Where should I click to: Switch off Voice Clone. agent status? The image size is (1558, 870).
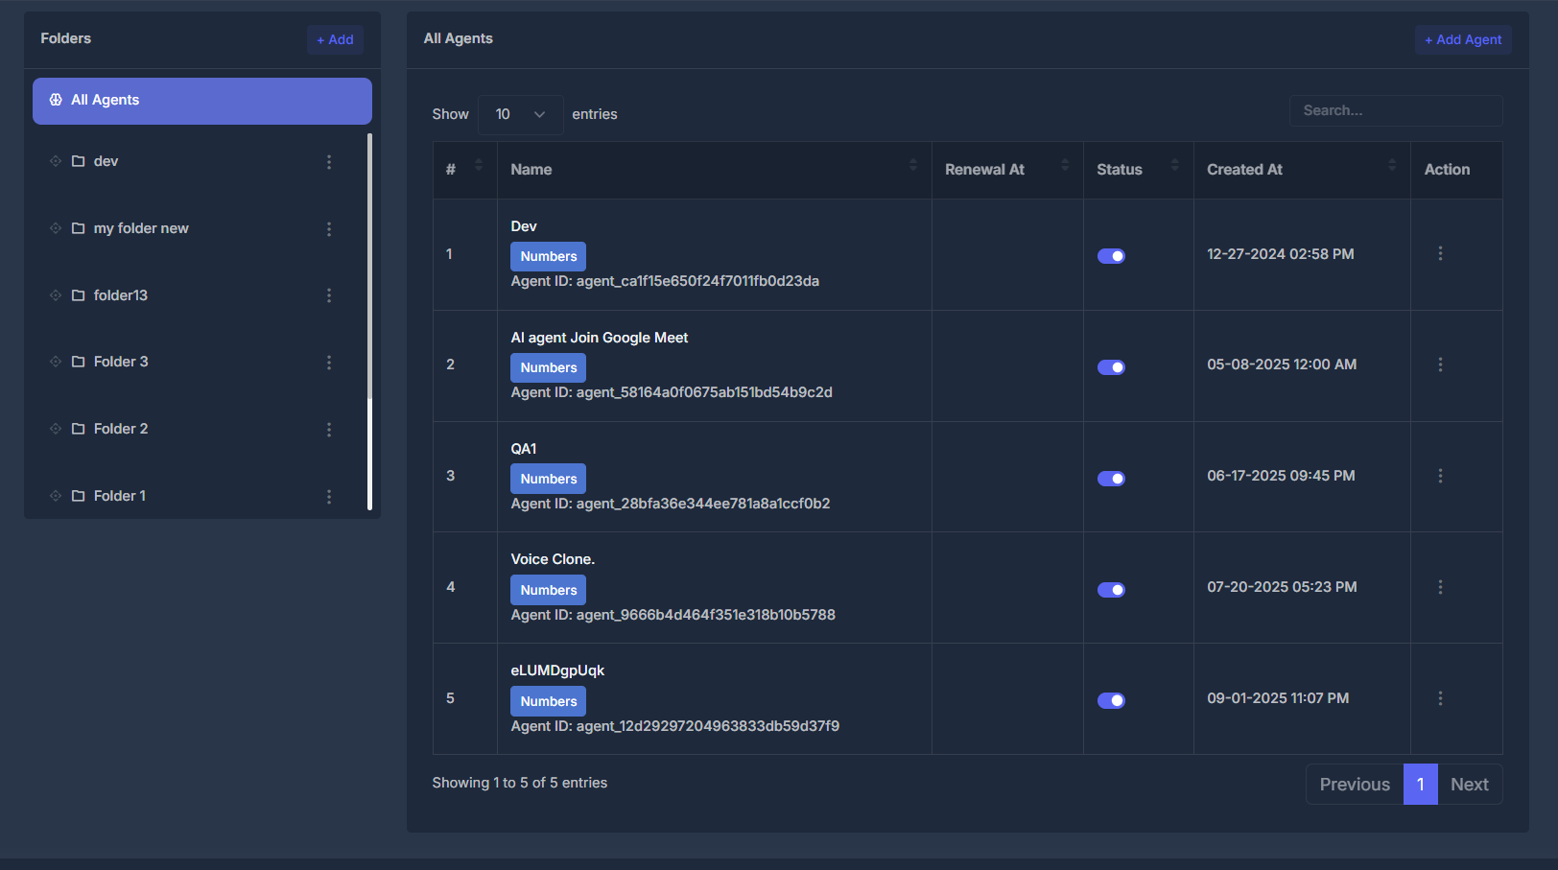coord(1111,590)
